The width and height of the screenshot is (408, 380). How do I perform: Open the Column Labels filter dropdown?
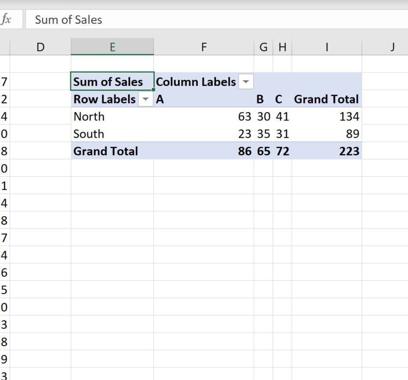[245, 82]
